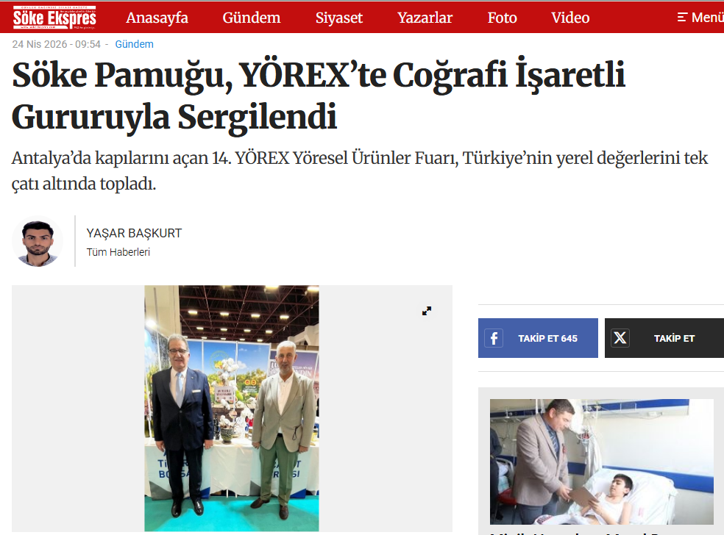
Task: Open the Tüm Haberleri link
Action: point(118,252)
